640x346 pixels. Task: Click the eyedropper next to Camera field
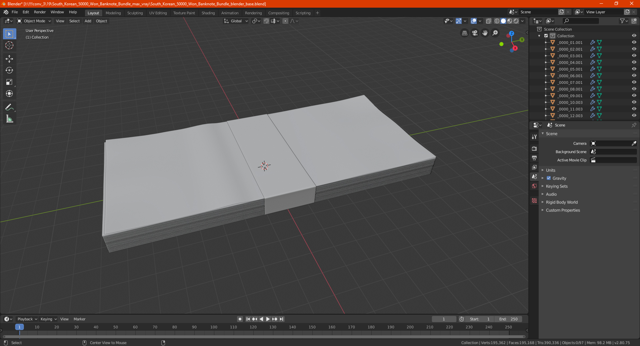[634, 143]
